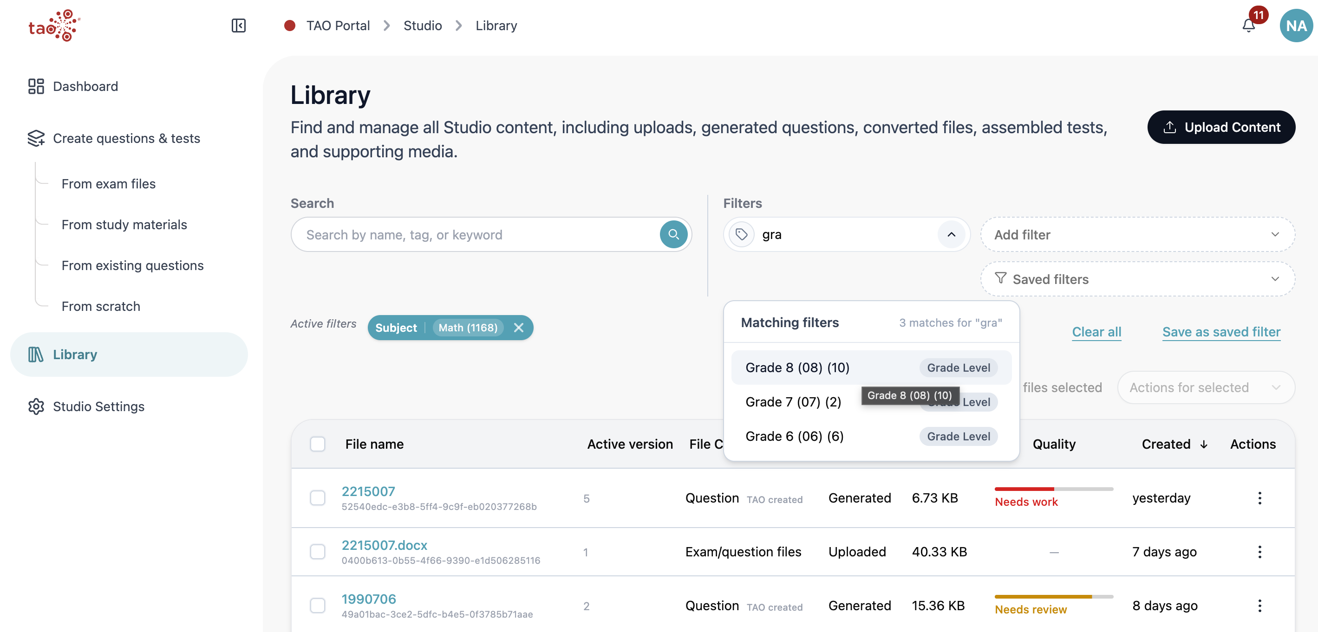Open file link 2215007.docx
Viewport: 1318px width, 632px height.
[384, 545]
